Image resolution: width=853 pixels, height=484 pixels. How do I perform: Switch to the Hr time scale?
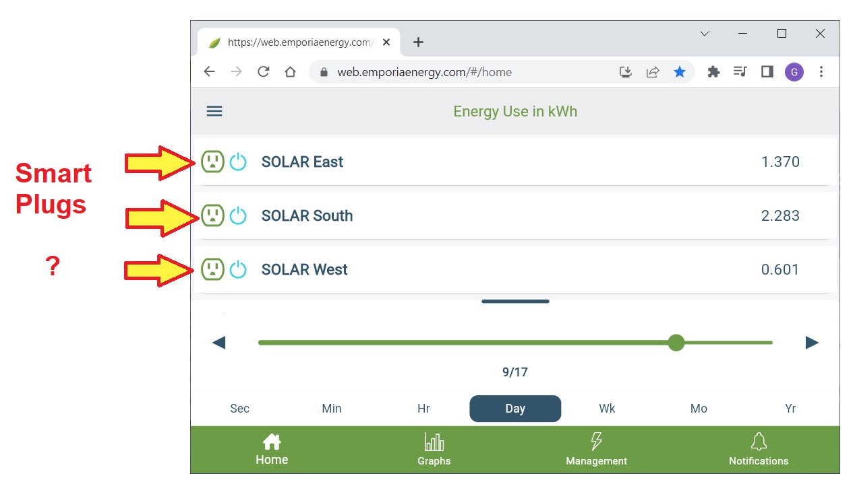pyautogui.click(x=423, y=409)
